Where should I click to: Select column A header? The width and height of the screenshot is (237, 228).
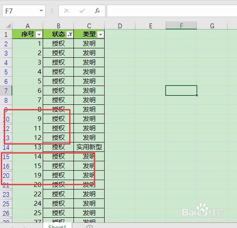27,26
